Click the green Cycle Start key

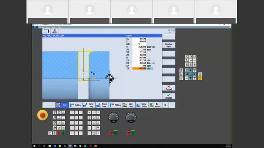click(63, 133)
